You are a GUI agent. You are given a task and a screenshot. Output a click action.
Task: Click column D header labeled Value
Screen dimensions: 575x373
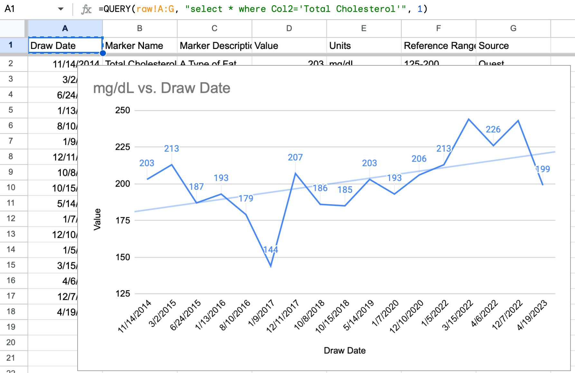pos(288,28)
